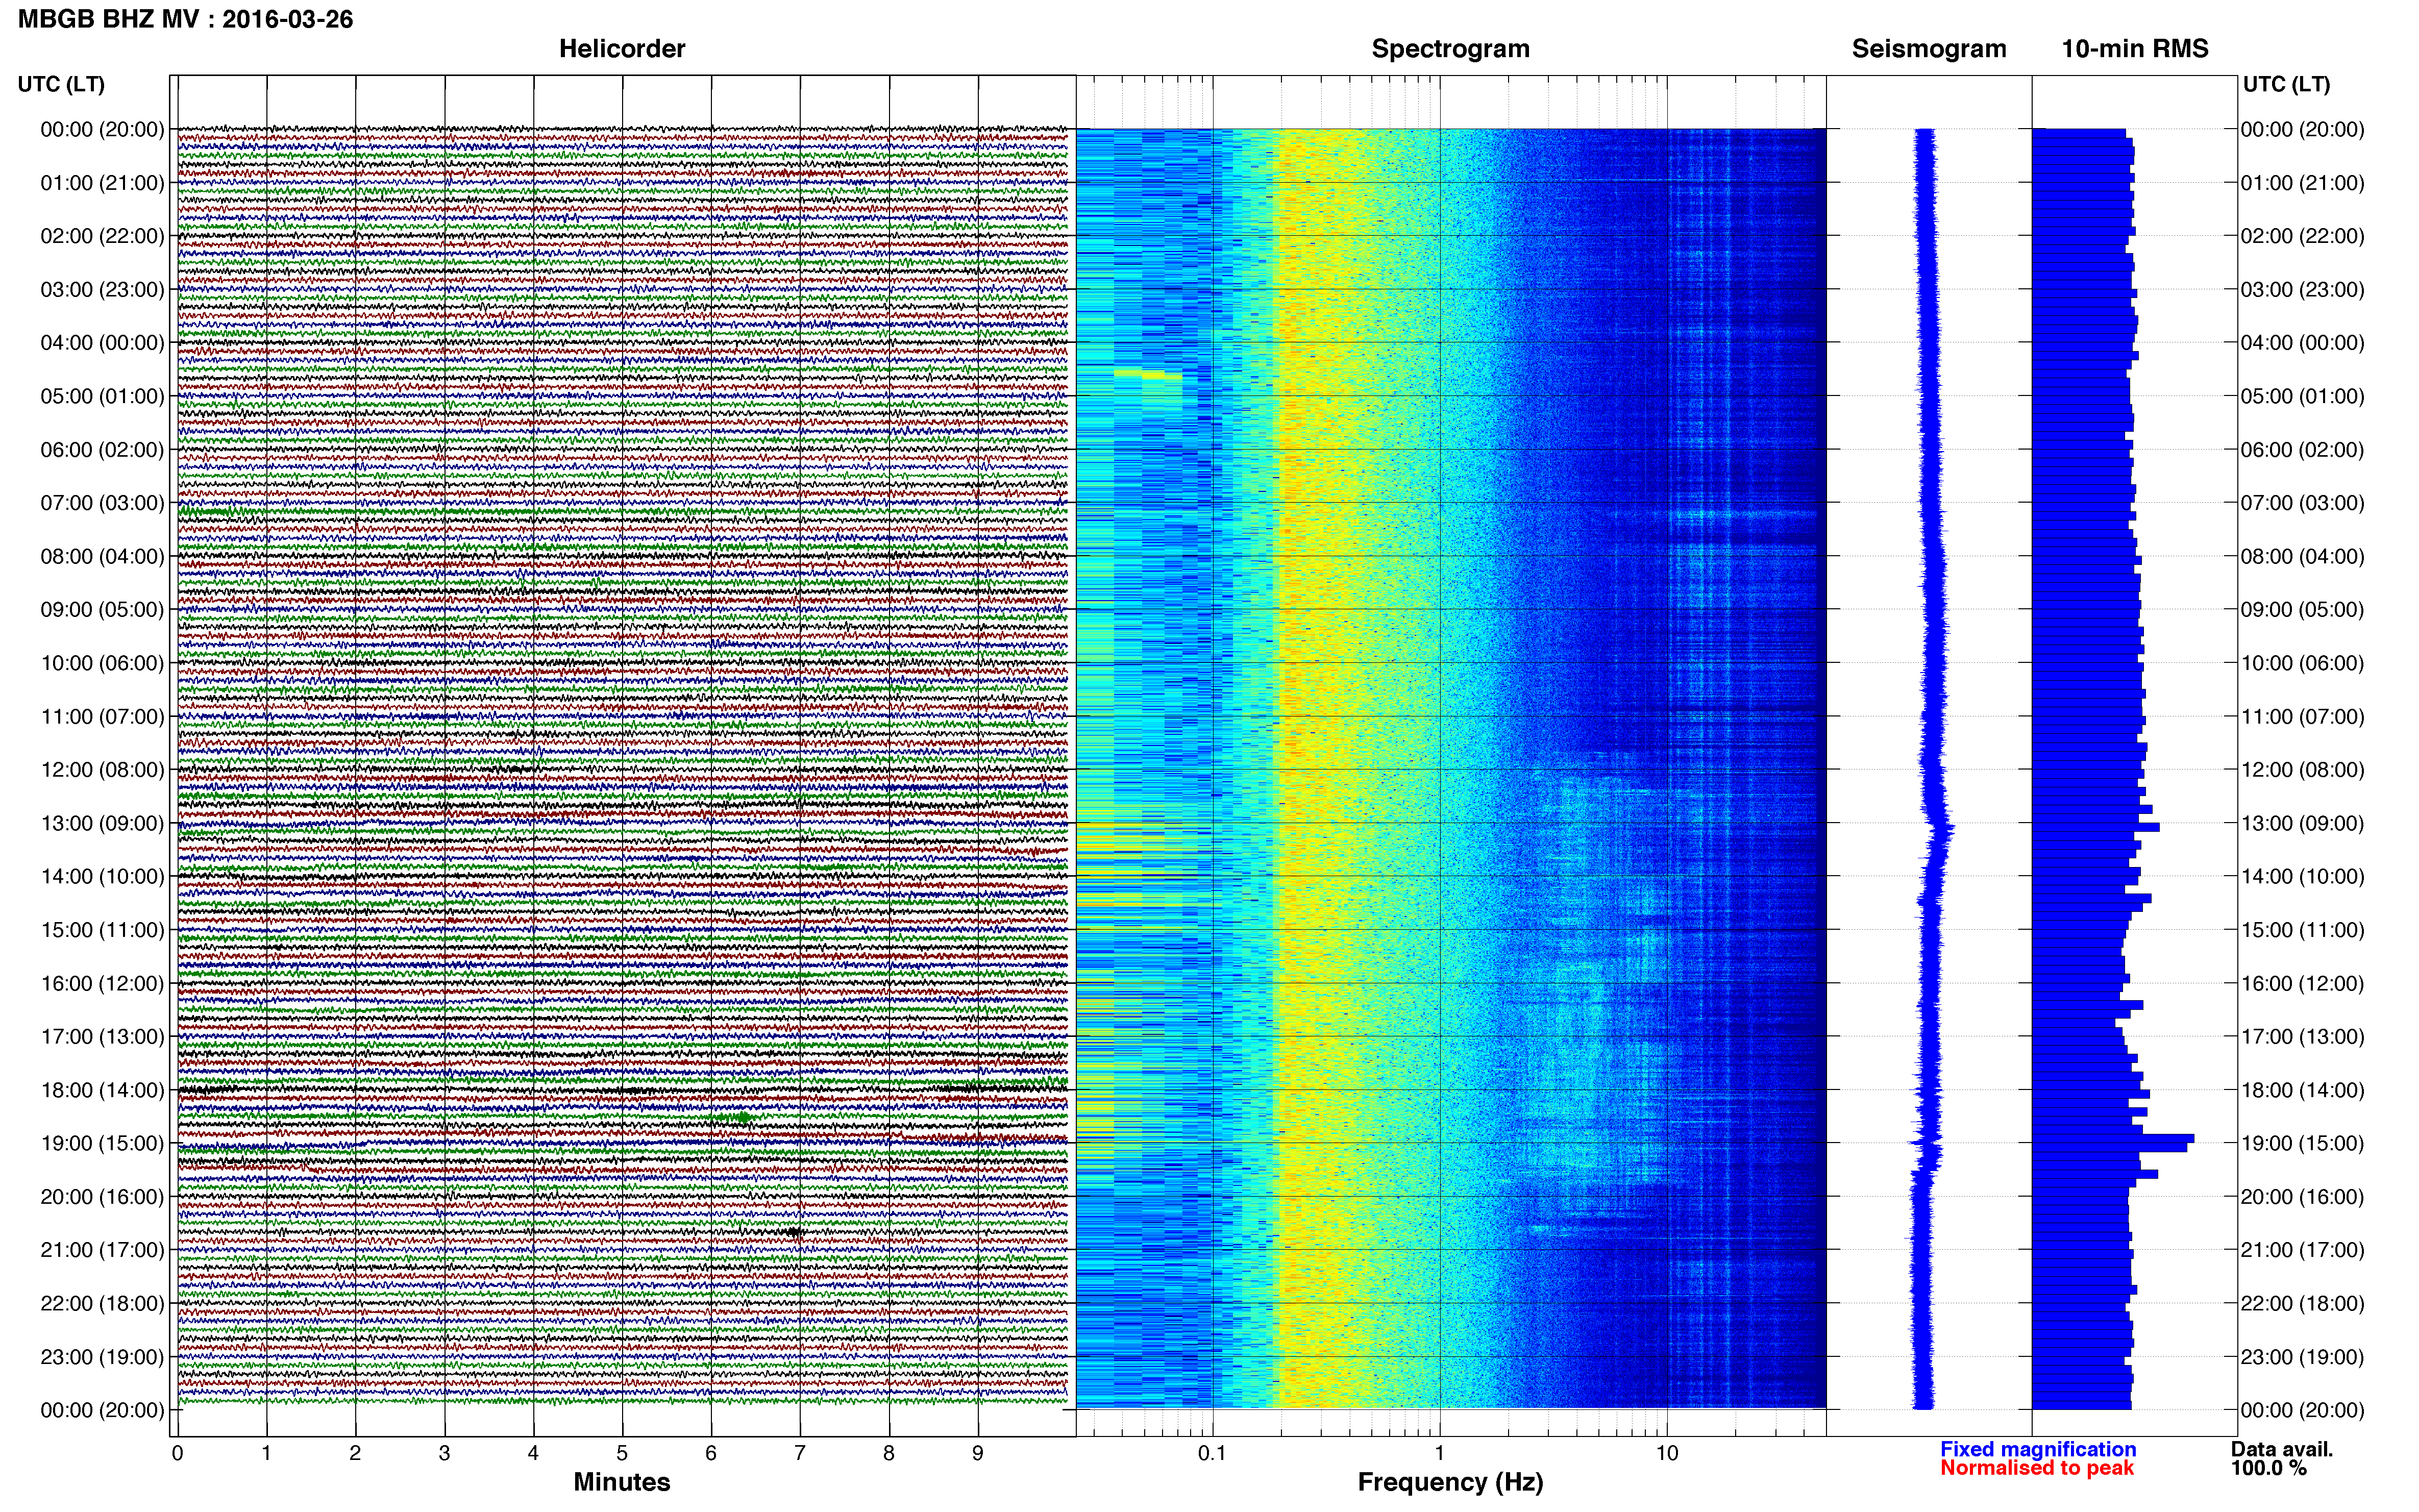Click minute tick label 7

point(800,1453)
